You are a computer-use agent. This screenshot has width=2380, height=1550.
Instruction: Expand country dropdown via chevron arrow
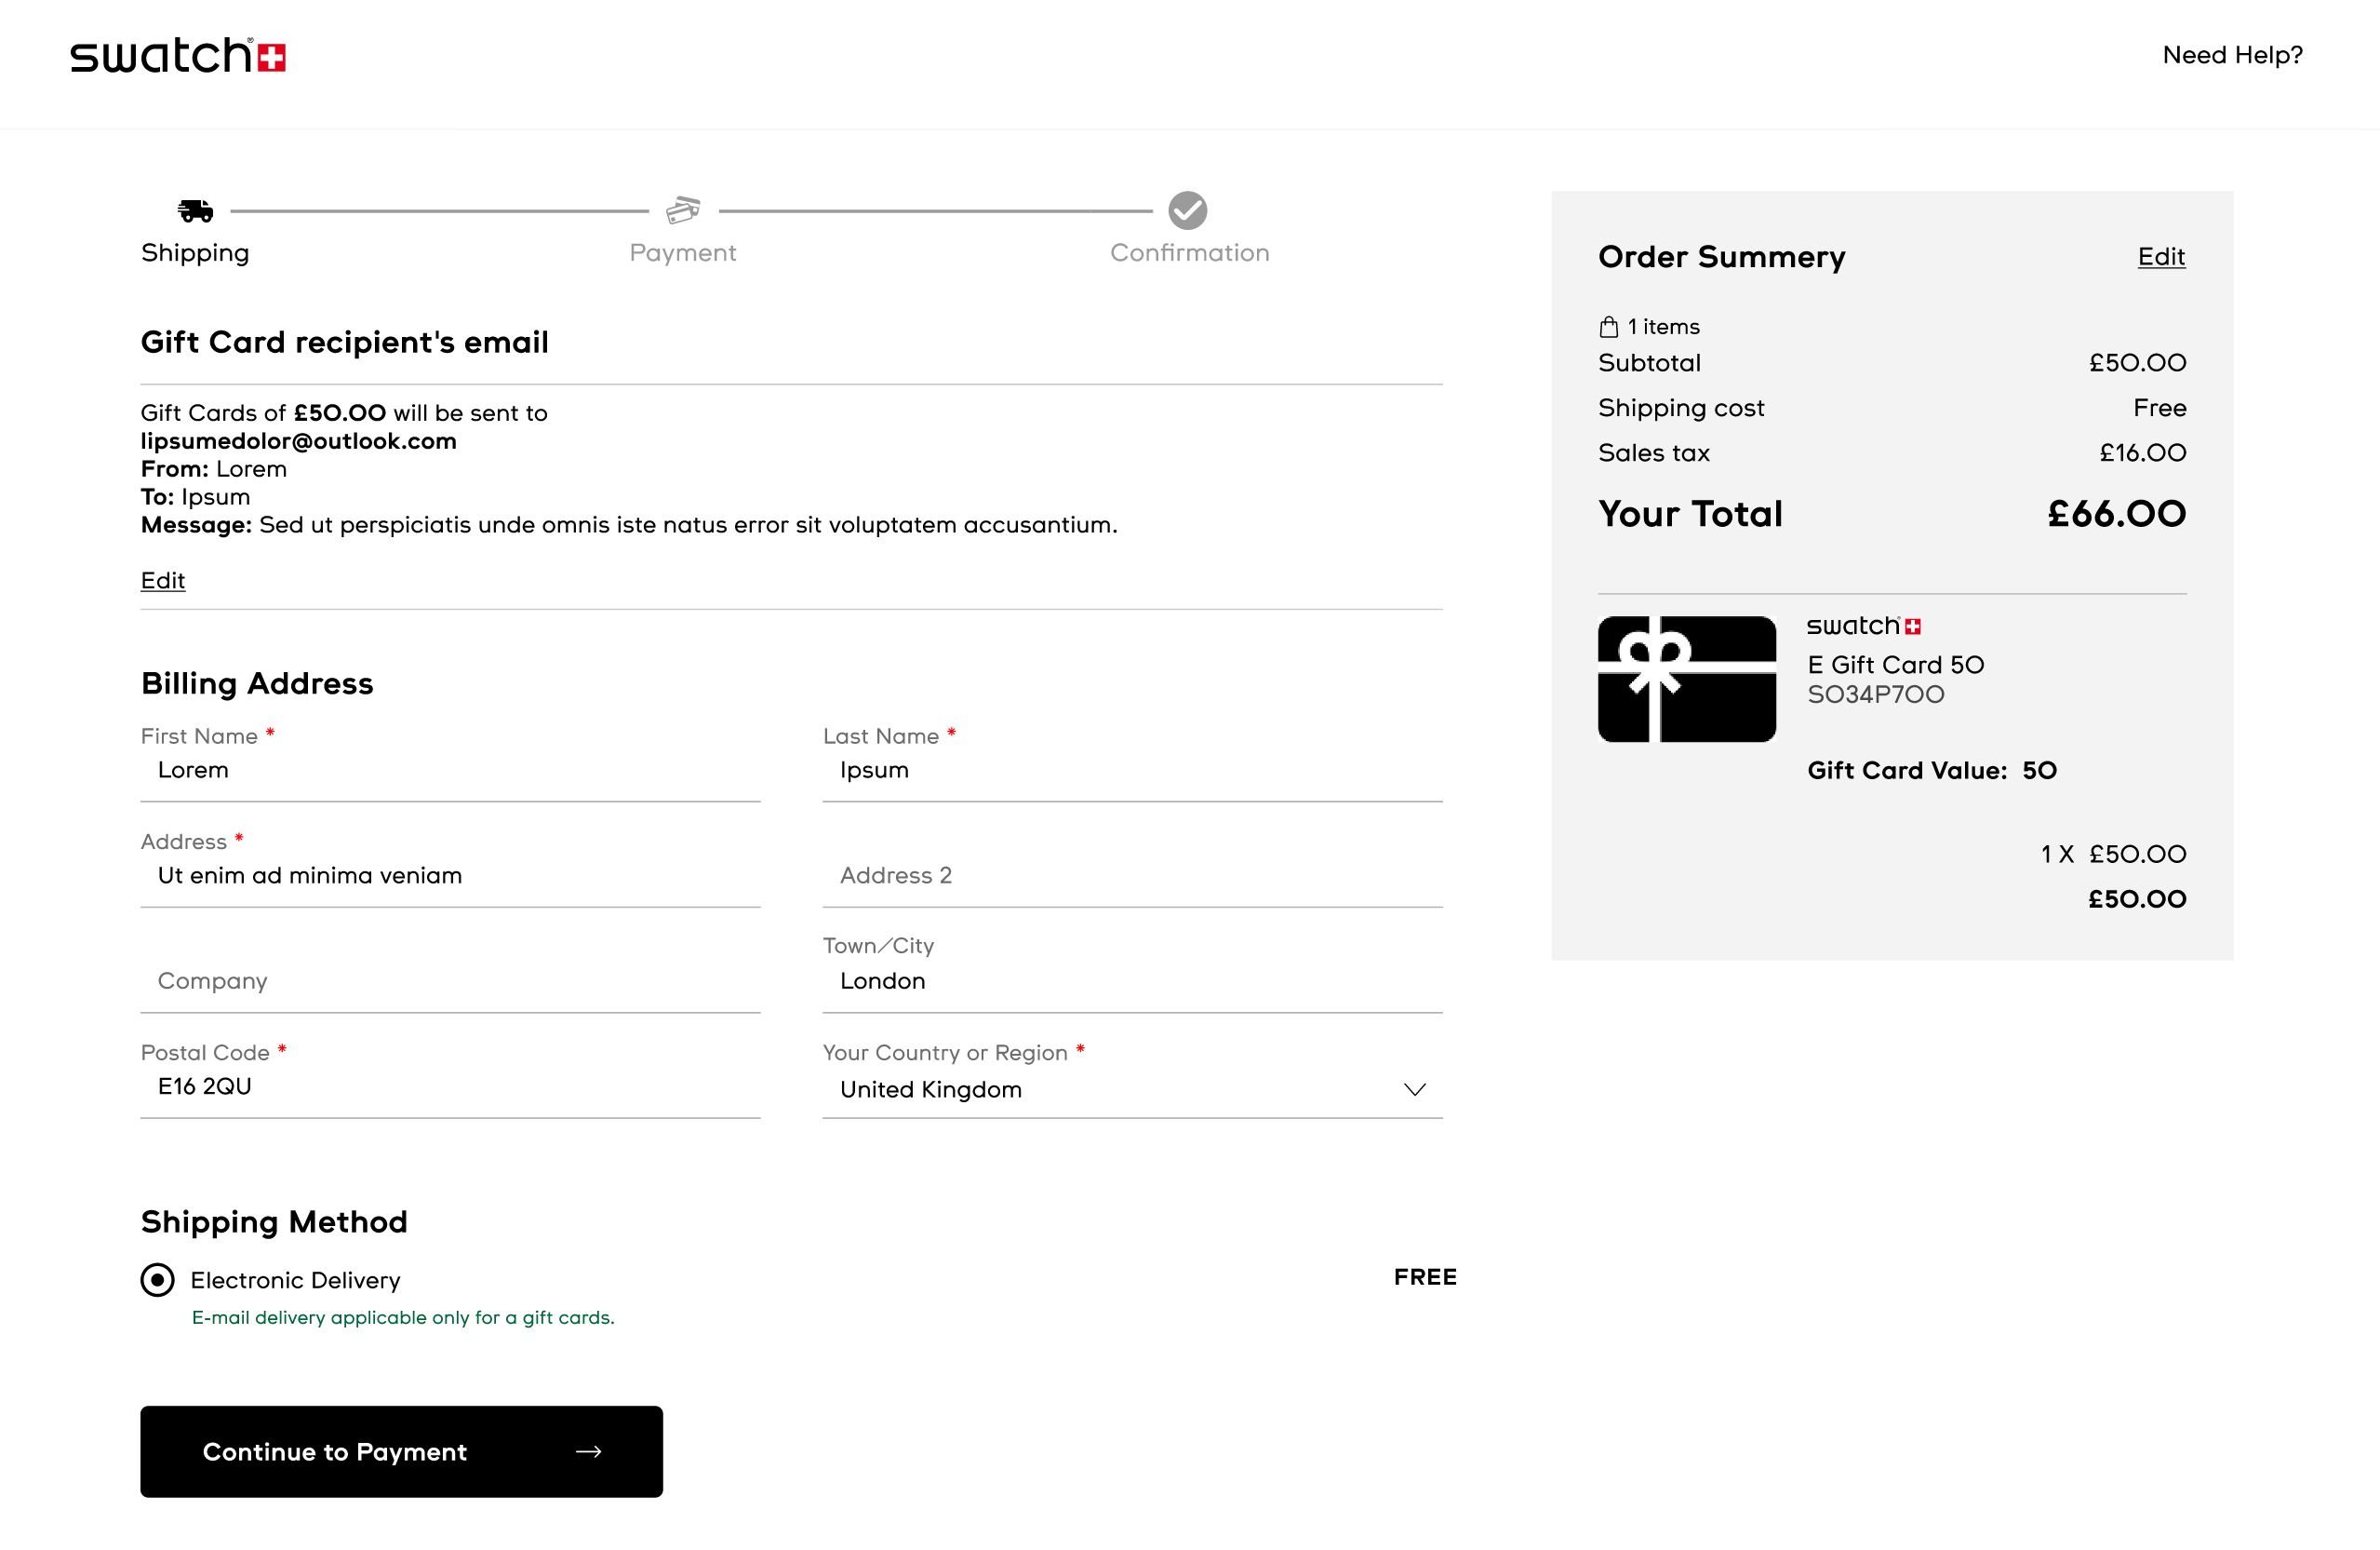(x=1414, y=1090)
